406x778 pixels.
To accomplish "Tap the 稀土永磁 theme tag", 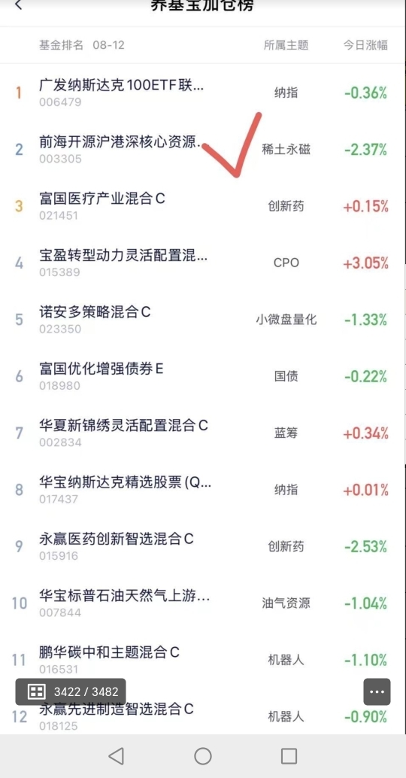I will pos(286,149).
